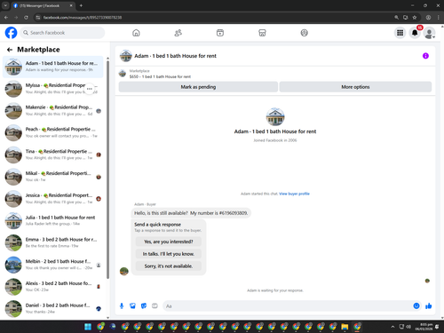Open Myissa Residential Properties chat
Image resolution: width=444 pixels, height=333 pixels.
53,89
